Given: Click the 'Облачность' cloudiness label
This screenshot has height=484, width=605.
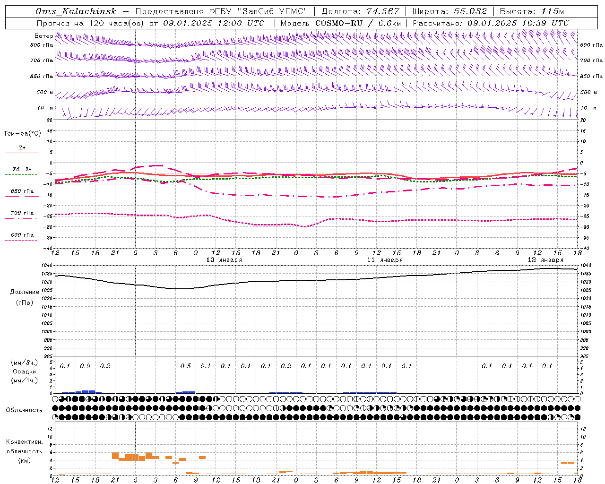Looking at the screenshot, I should click(x=24, y=410).
